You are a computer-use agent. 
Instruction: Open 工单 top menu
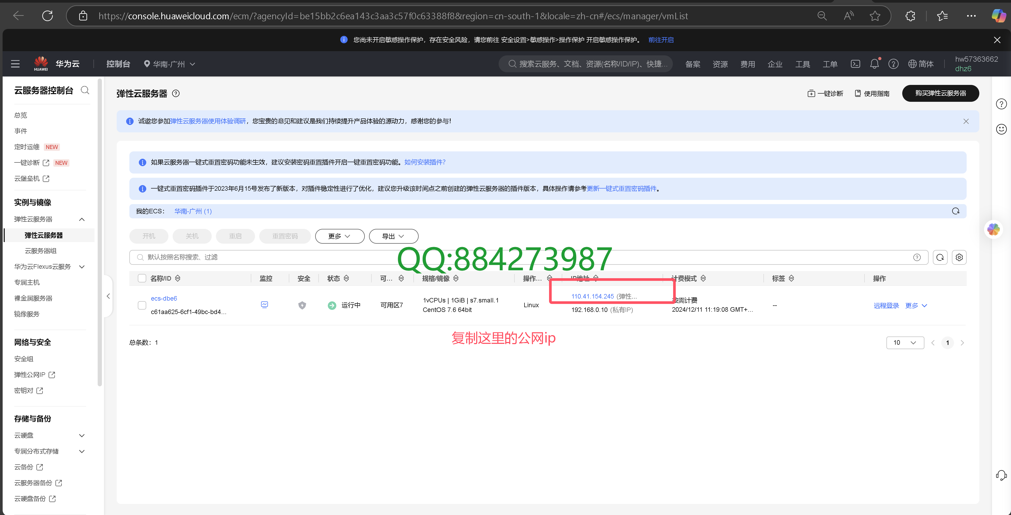[x=830, y=64]
